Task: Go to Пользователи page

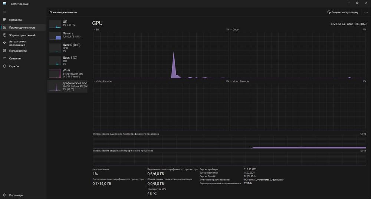Action: (x=23, y=51)
